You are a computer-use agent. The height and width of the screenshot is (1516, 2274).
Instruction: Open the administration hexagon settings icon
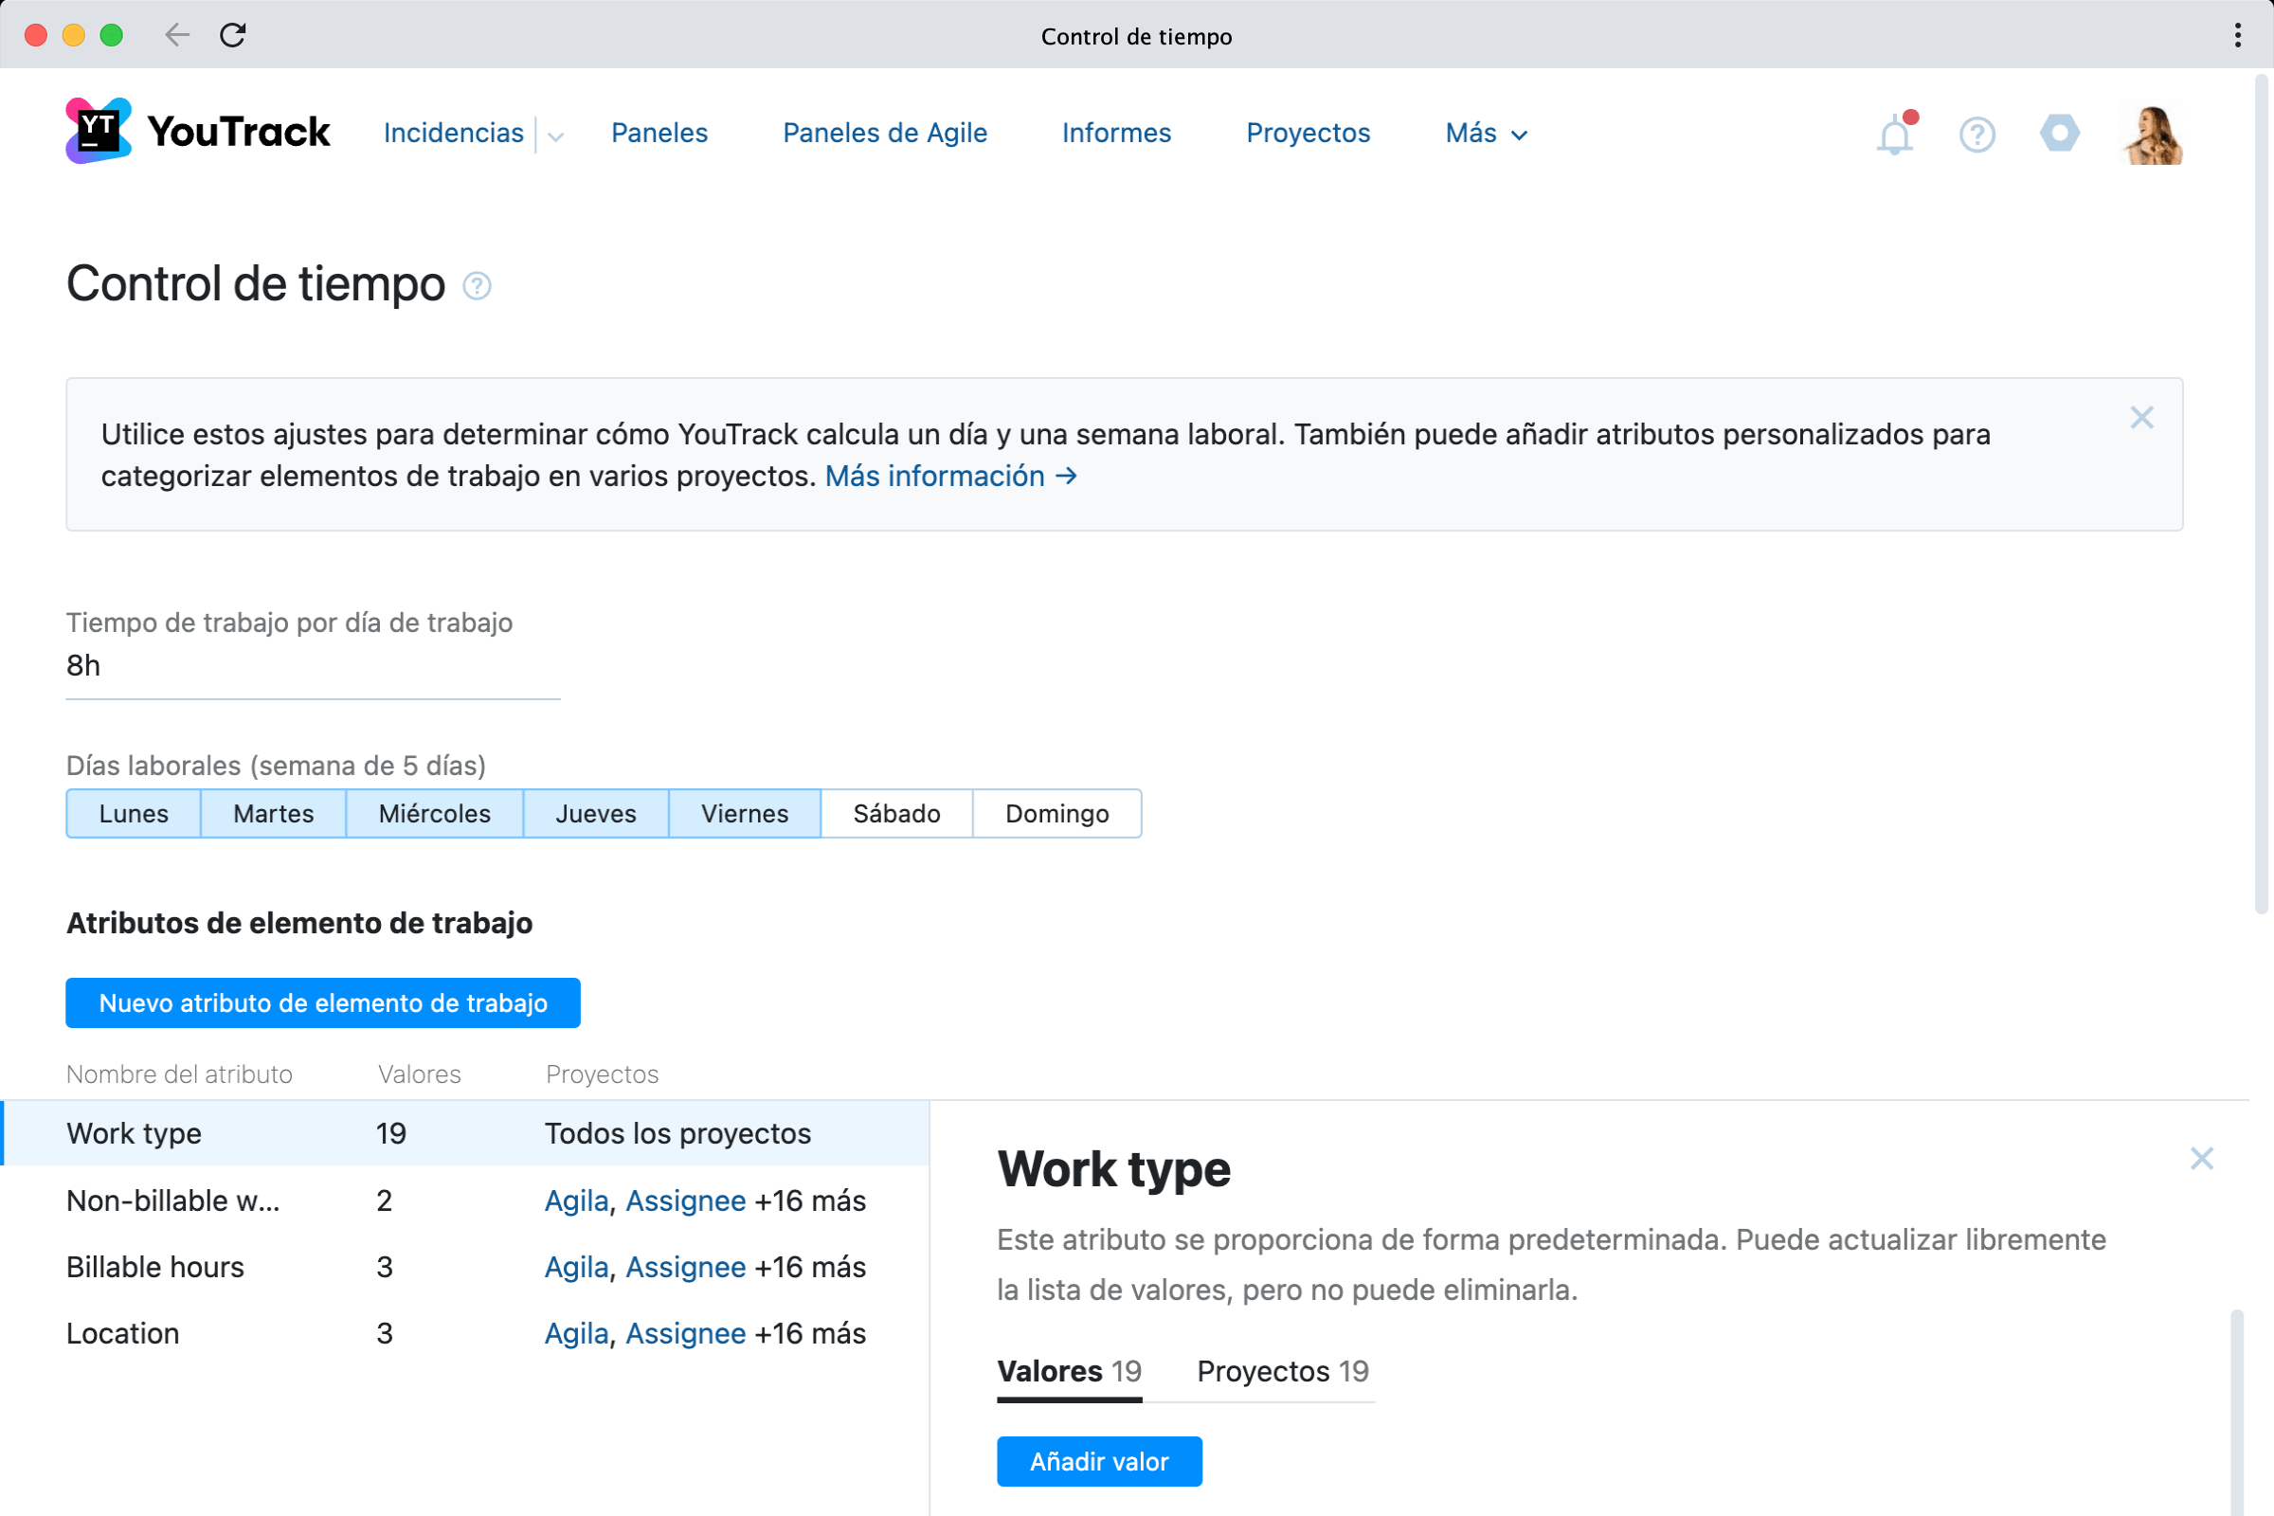click(2059, 133)
